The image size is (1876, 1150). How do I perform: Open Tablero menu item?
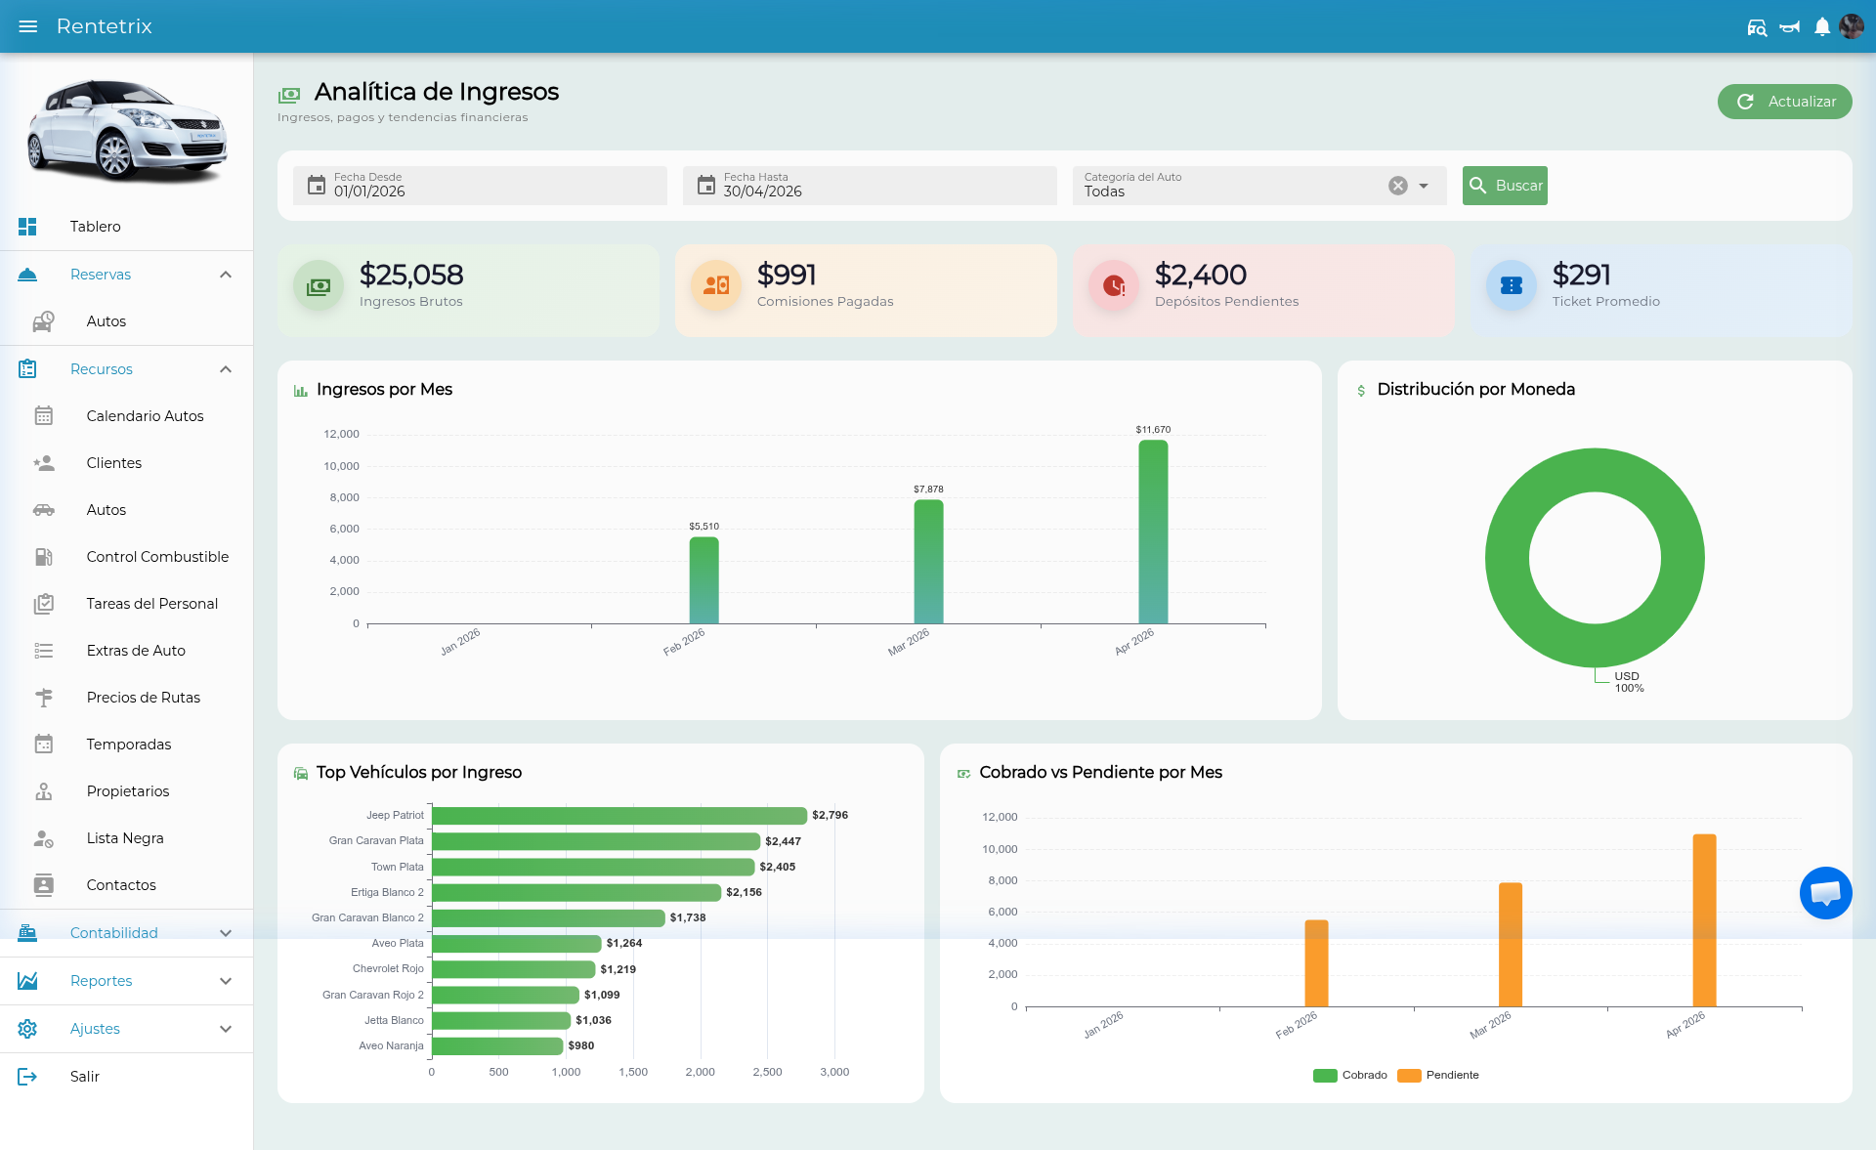tap(127, 227)
